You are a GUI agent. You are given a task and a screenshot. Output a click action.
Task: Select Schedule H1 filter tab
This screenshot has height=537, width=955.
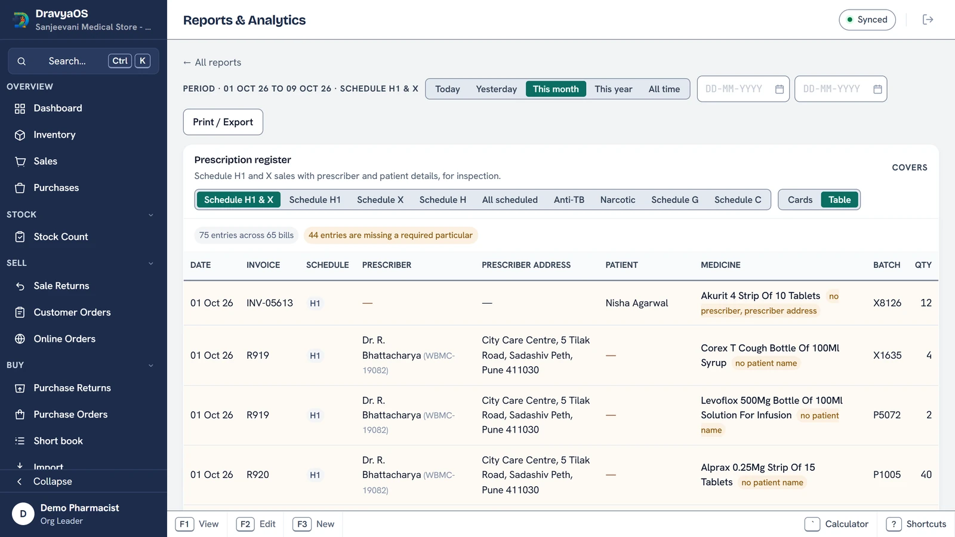315,200
